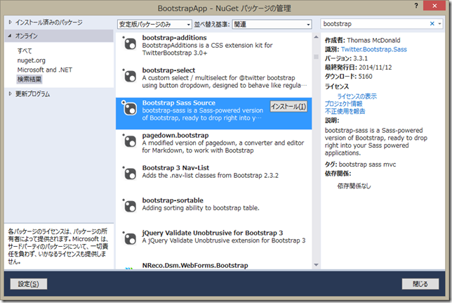
Task: Open the Twitter.Bootstrap.Sass ID link
Action: coord(374,49)
